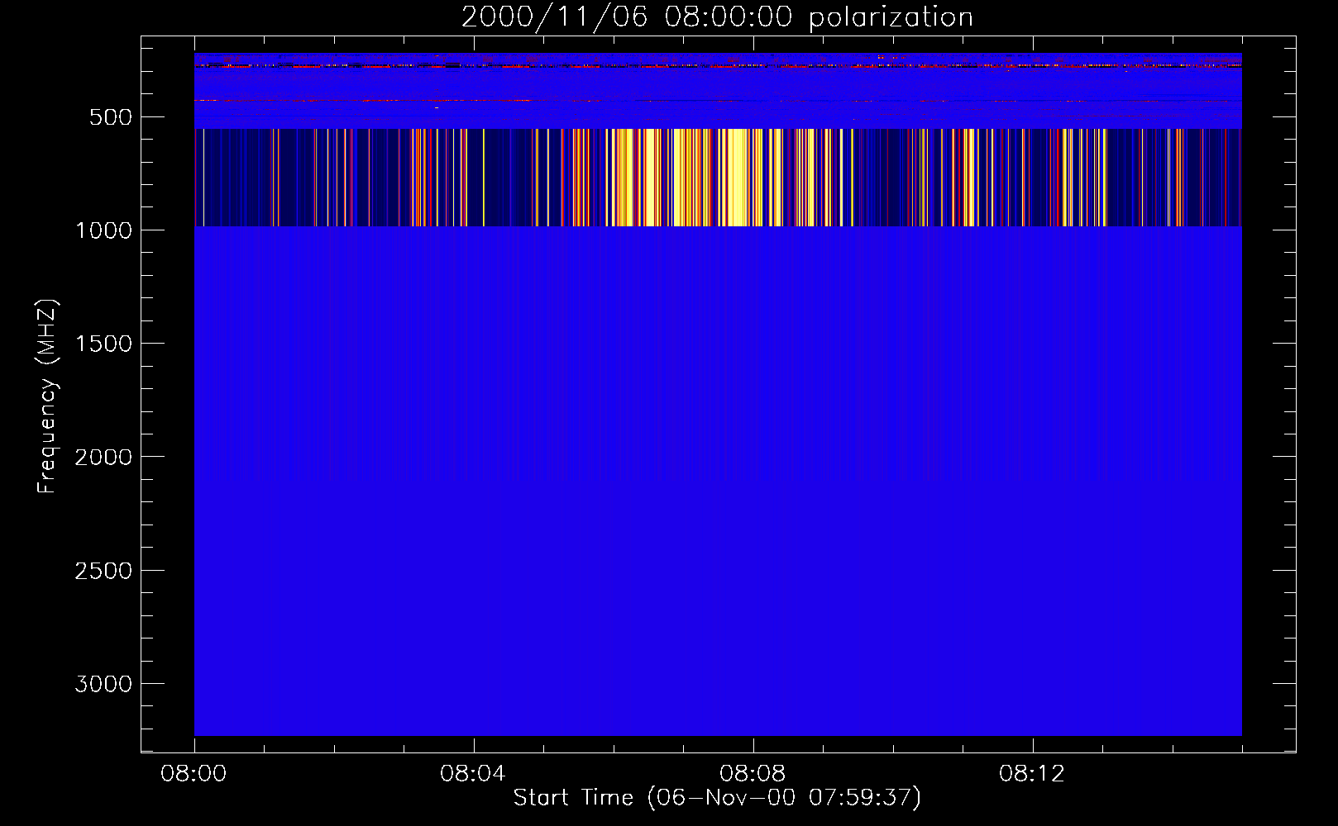Click the plot title '2000/11/06 08:00:00 polarization'
The width and height of the screenshot is (1338, 826).
717,17
